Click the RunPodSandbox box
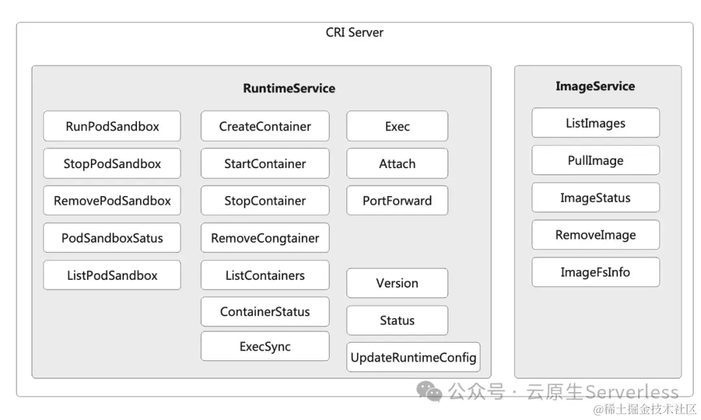The image size is (701, 420). click(x=112, y=127)
